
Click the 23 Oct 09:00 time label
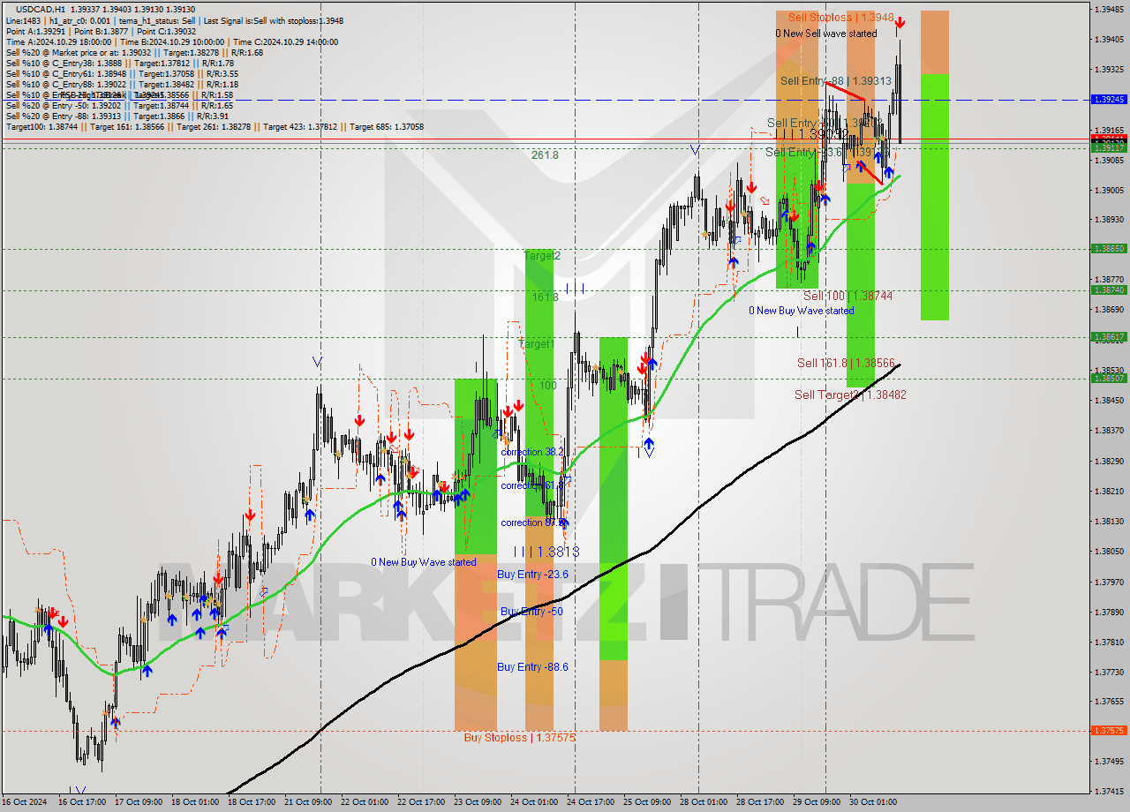pos(478,802)
